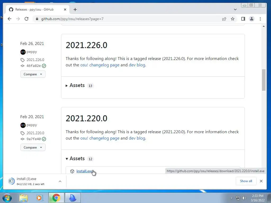Show all downloads
This screenshot has width=271, height=203.
[246, 181]
